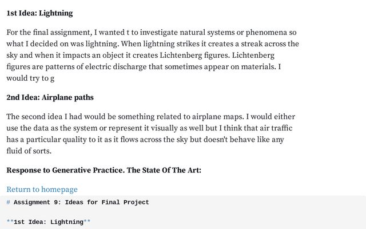The width and height of the screenshot is (366, 229).
Task: Place cursor on the truncated 'would try to g' line
Action: pyautogui.click(x=30, y=78)
